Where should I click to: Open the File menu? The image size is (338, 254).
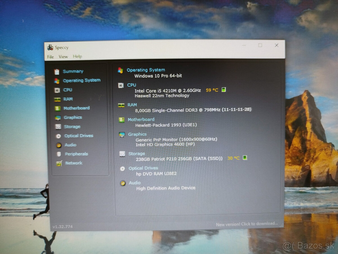50,57
